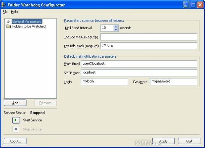Click the General Parameters arrow icon
The height and width of the screenshot is (148, 205).
[8, 22]
